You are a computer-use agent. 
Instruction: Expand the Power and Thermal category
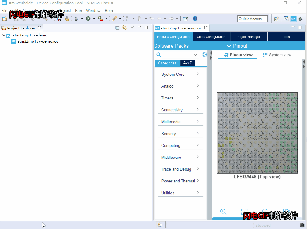click(x=180, y=181)
